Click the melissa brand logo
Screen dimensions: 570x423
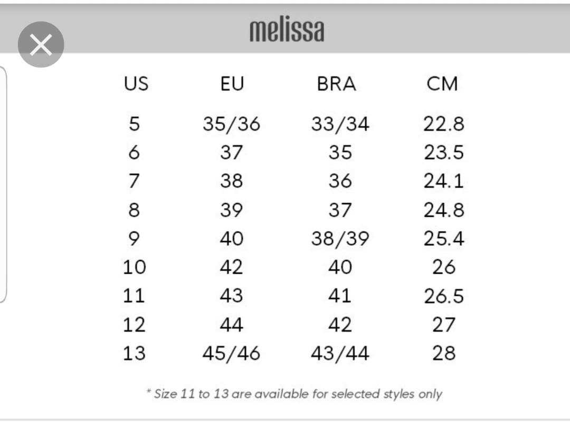tap(287, 30)
